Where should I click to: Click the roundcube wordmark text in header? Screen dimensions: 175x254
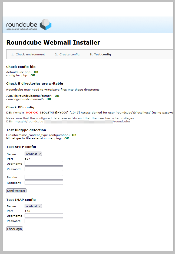pos(22,25)
